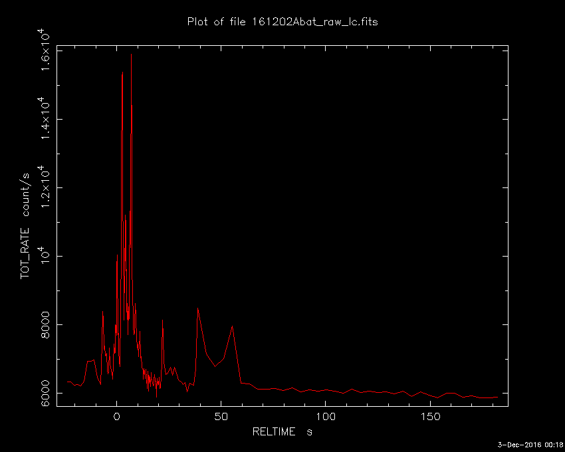Click the x-axis tick label '50'

[221, 417]
